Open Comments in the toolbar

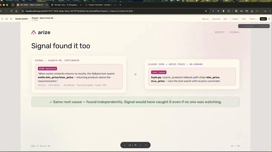pyautogui.click(x=216, y=19)
